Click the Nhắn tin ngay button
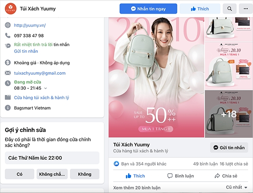Viewport: 253px width, 193px height. pos(148,9)
